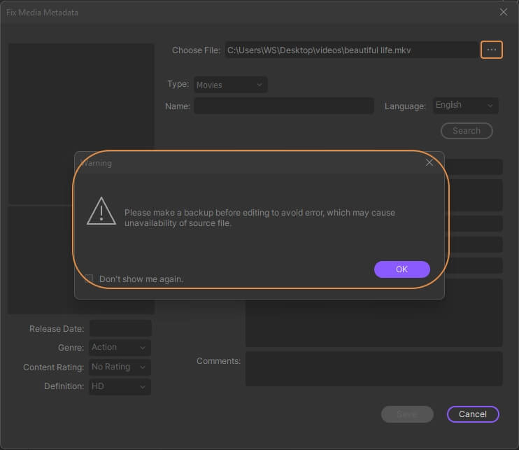The image size is (519, 450).
Task: Click the Cancel button
Action: coord(473,414)
